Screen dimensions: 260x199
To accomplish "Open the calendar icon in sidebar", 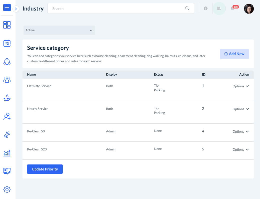I will pos(7,43).
